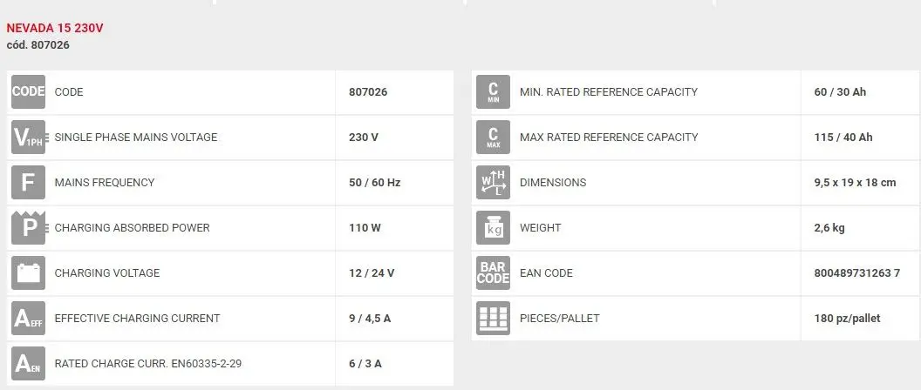Select the EAN code value 800489731263 7
921x390 pixels.
[x=857, y=272]
